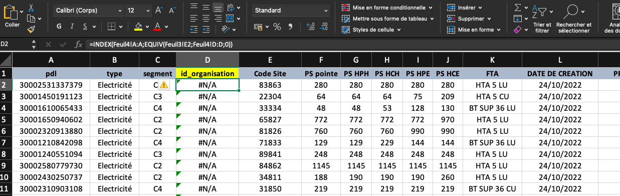
Task: Click the Clear eraser icon
Action: coord(518,30)
